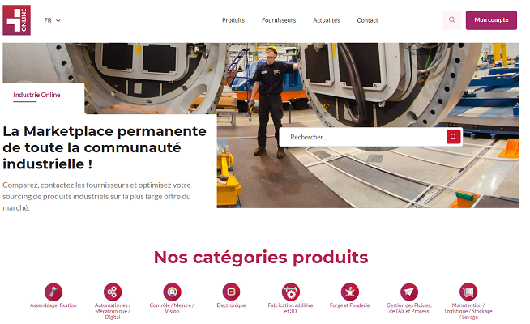Select the Industrie Online tab label
Screen dimensions: 530x324
[36, 95]
